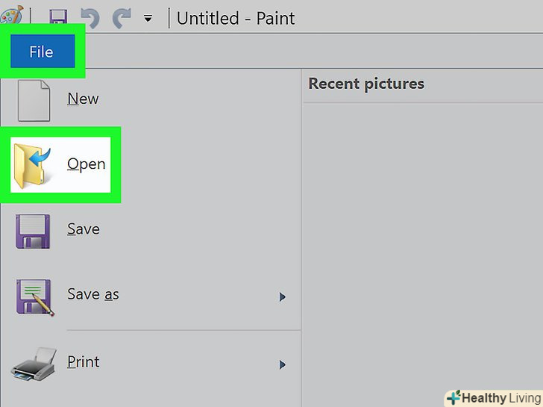This screenshot has height=407, width=543.
Task: Click the Untitled - Paint window title
Action: [x=236, y=18]
